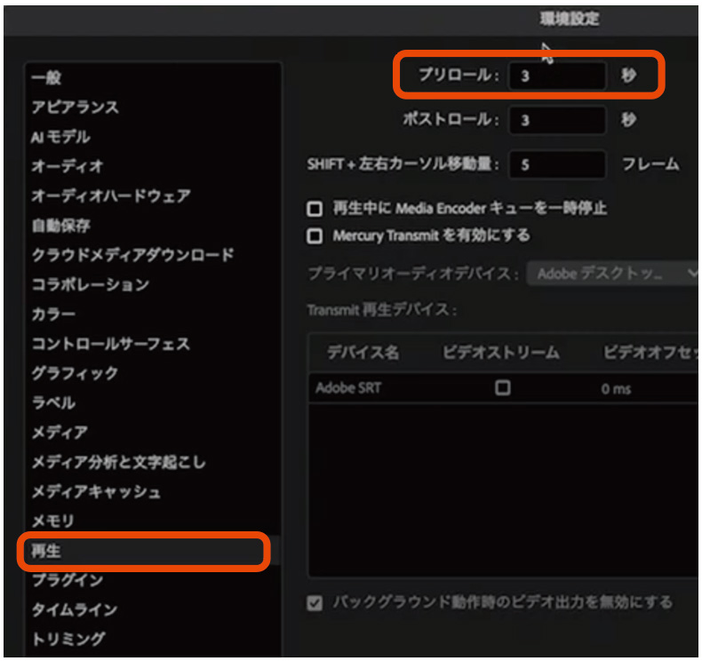Click the SHIFT+左右カーソル移動量 frame field
This screenshot has width=702, height=661.
(x=557, y=164)
